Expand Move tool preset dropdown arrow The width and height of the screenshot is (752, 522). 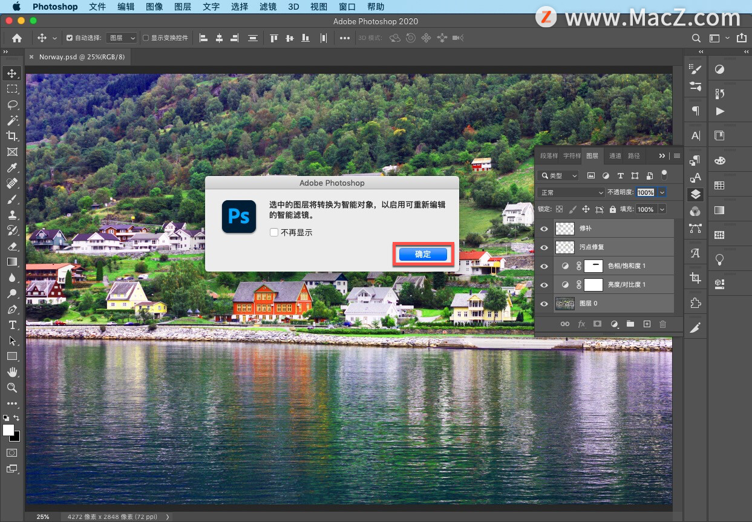(54, 38)
